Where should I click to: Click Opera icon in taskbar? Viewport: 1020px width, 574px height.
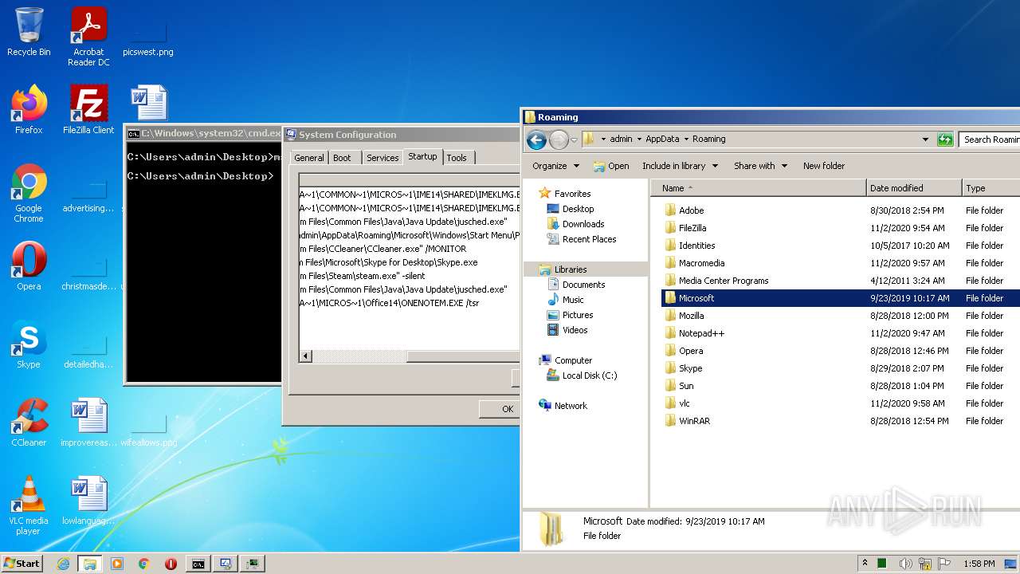tap(171, 564)
